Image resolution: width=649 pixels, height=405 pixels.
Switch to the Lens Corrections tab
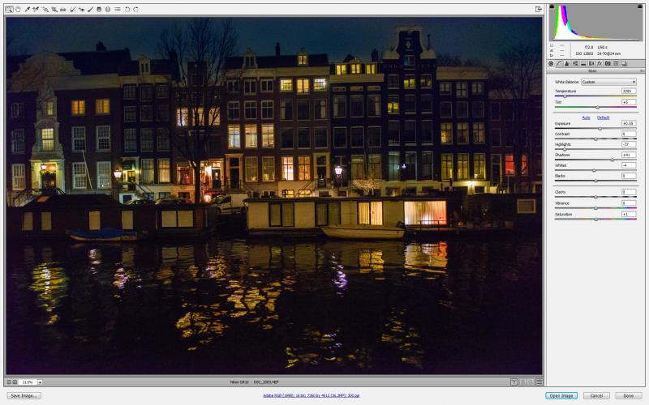(591, 63)
